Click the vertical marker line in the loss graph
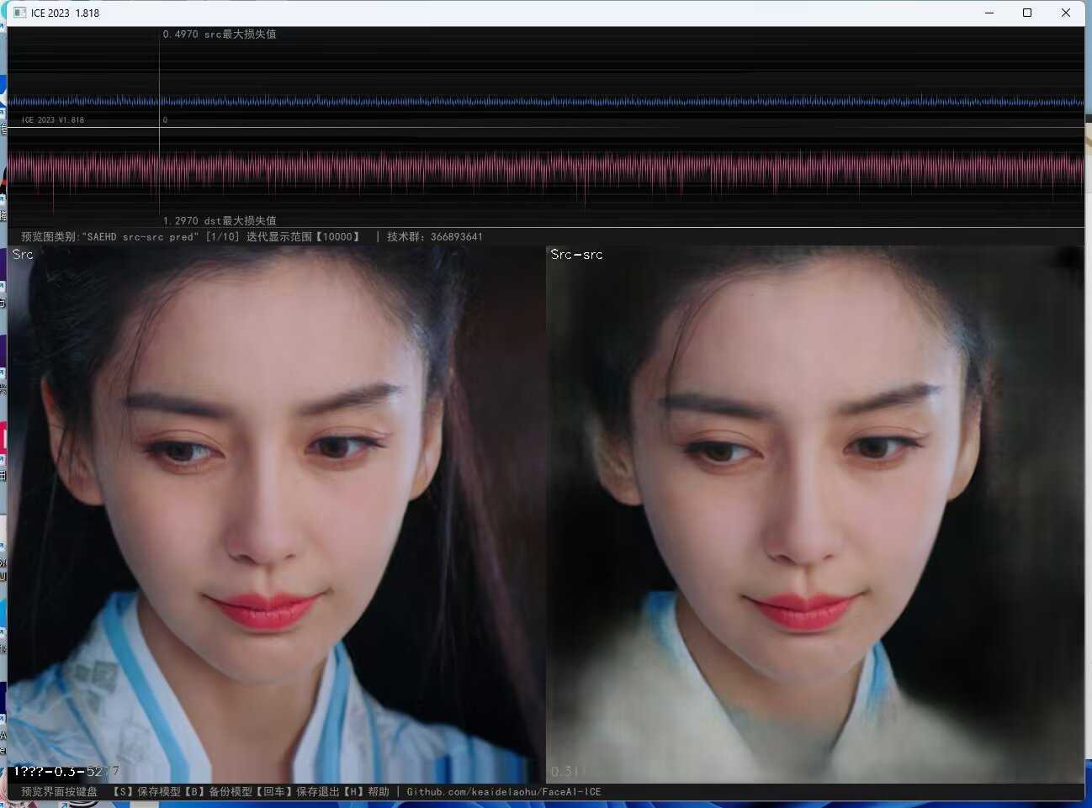This screenshot has height=808, width=1092. (159, 76)
